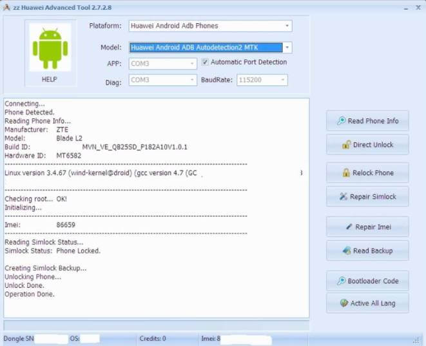Click 'Dongle SN' in the status bar

(x=19, y=338)
